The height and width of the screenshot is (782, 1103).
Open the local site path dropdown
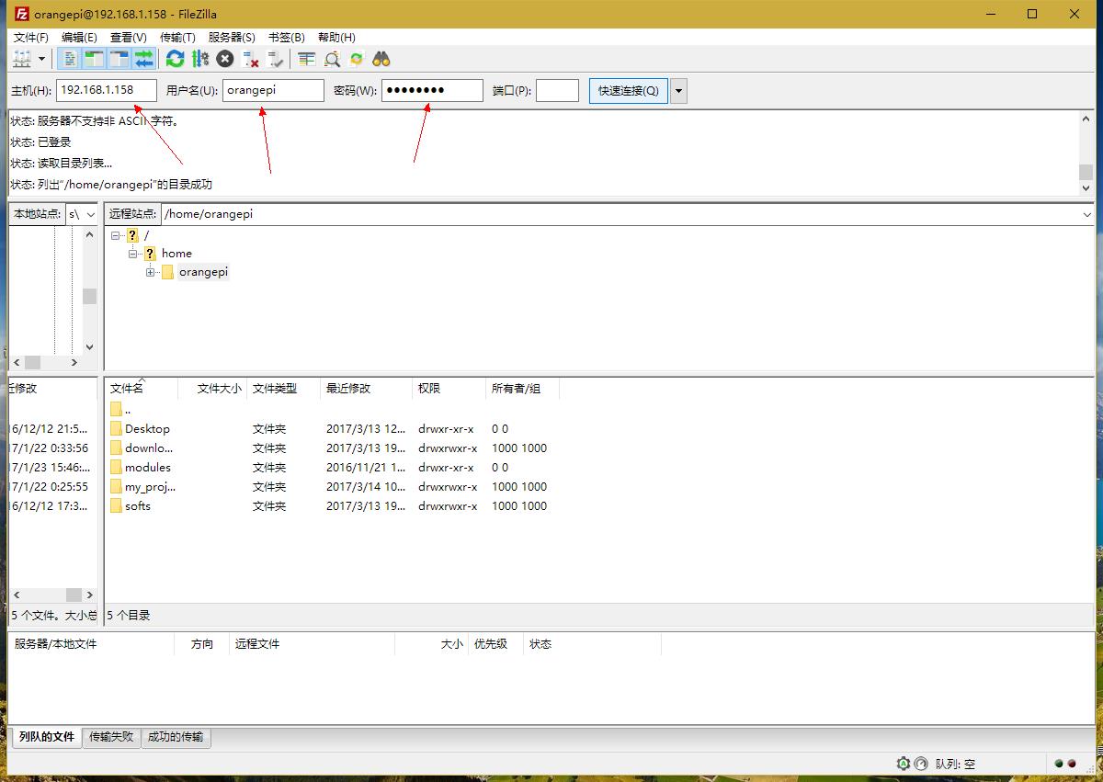90,214
